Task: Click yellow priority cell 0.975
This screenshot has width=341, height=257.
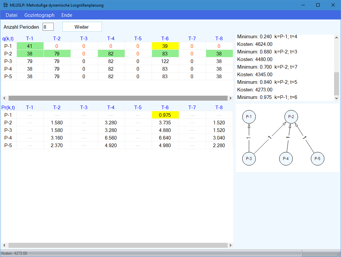Action: click(165, 115)
